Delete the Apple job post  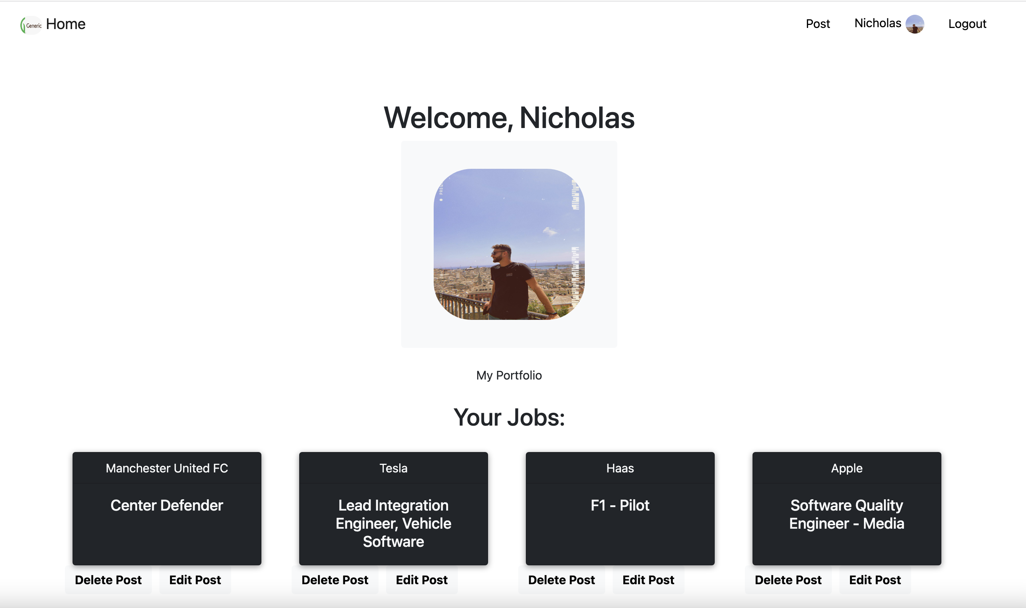coord(788,580)
